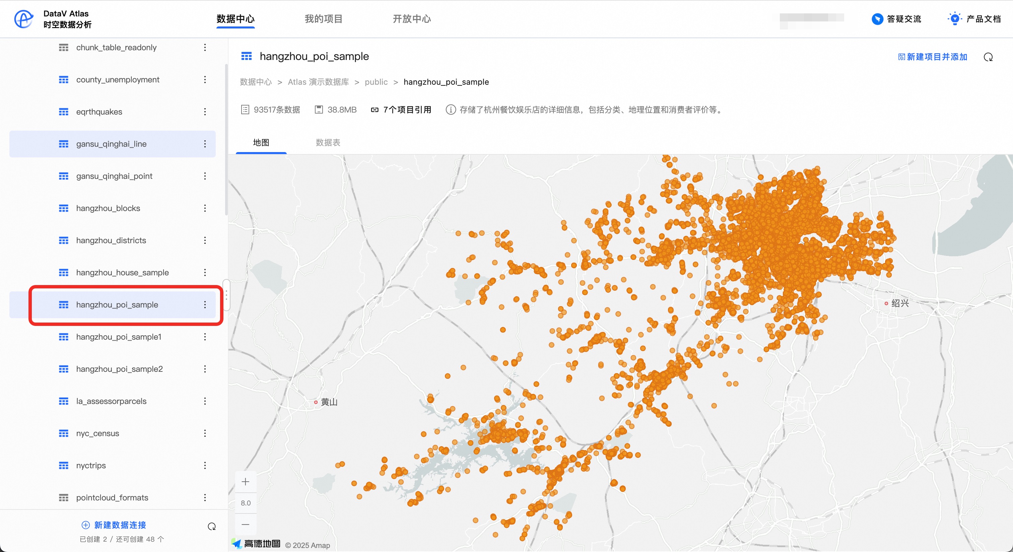Click the table icon beside hangzhou_poi_sample title
The width and height of the screenshot is (1013, 552).
pyautogui.click(x=247, y=57)
